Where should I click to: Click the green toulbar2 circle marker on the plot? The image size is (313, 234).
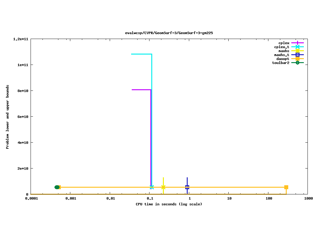(x=57, y=187)
